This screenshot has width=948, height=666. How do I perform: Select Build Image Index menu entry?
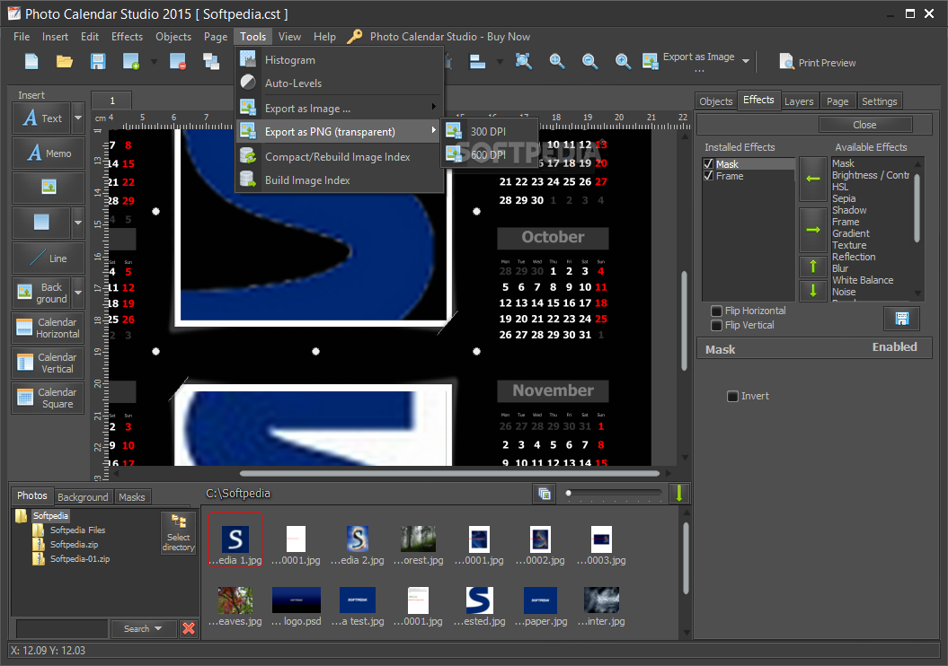(x=339, y=180)
